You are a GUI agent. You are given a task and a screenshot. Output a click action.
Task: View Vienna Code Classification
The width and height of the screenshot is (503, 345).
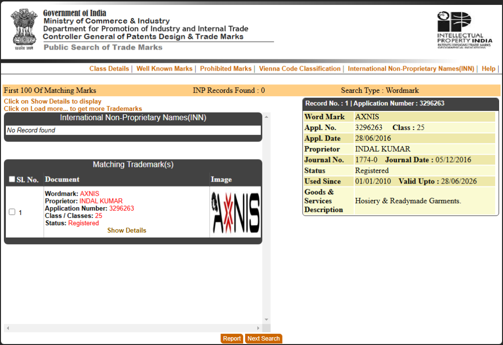point(300,69)
